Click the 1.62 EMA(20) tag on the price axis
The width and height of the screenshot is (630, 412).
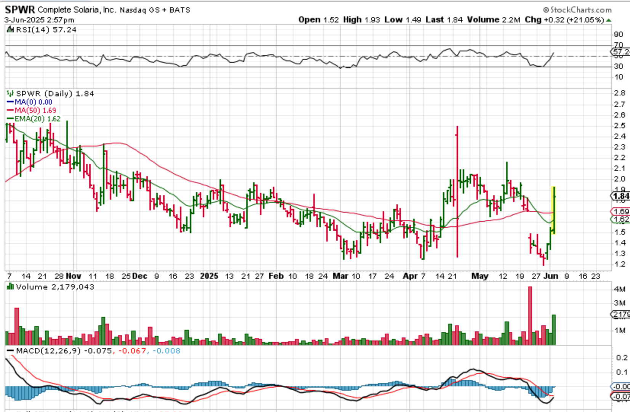coord(620,220)
